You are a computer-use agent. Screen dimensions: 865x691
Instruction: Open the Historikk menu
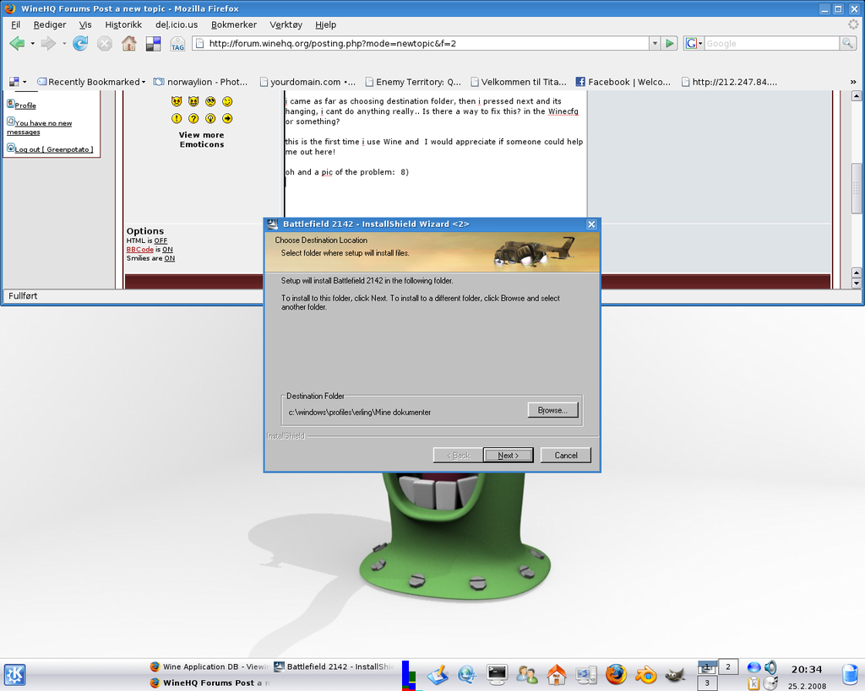pyautogui.click(x=123, y=24)
